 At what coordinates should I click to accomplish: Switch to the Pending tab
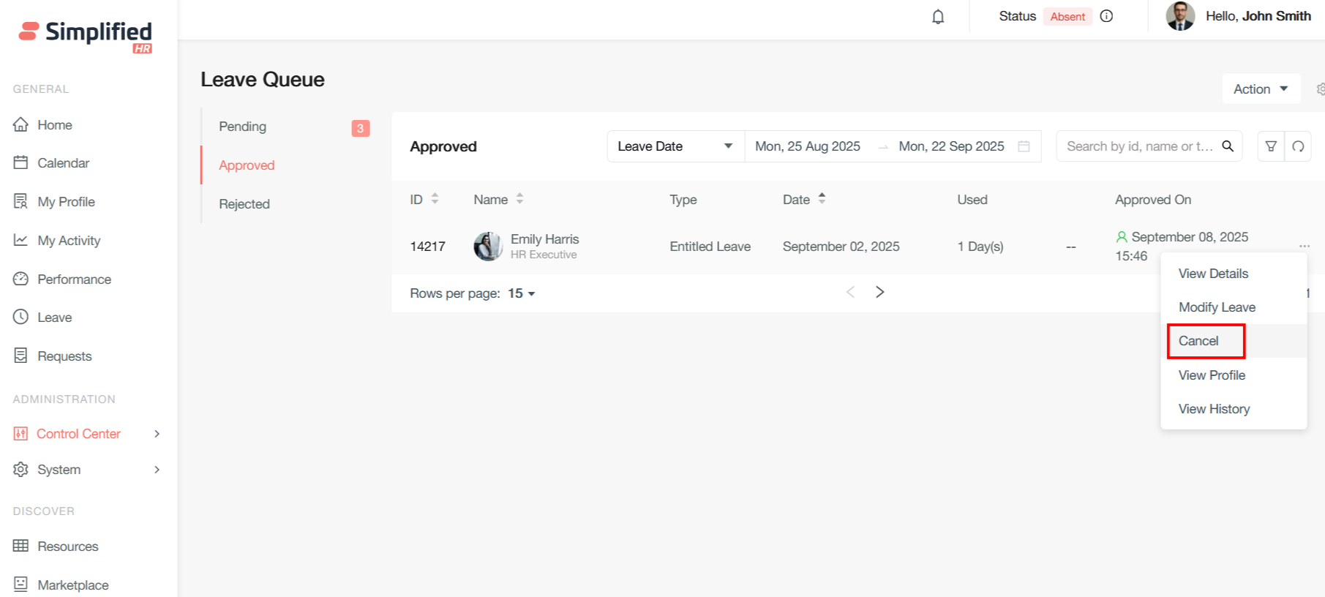(243, 127)
